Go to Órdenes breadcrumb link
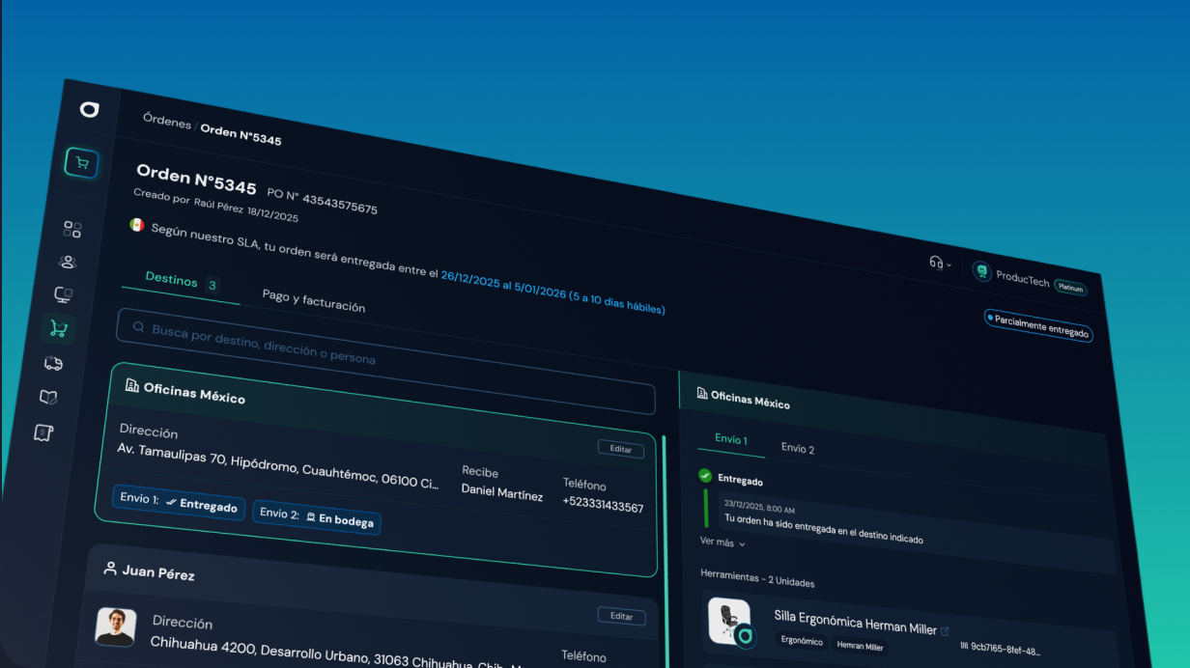The width and height of the screenshot is (1190, 668). [167, 121]
